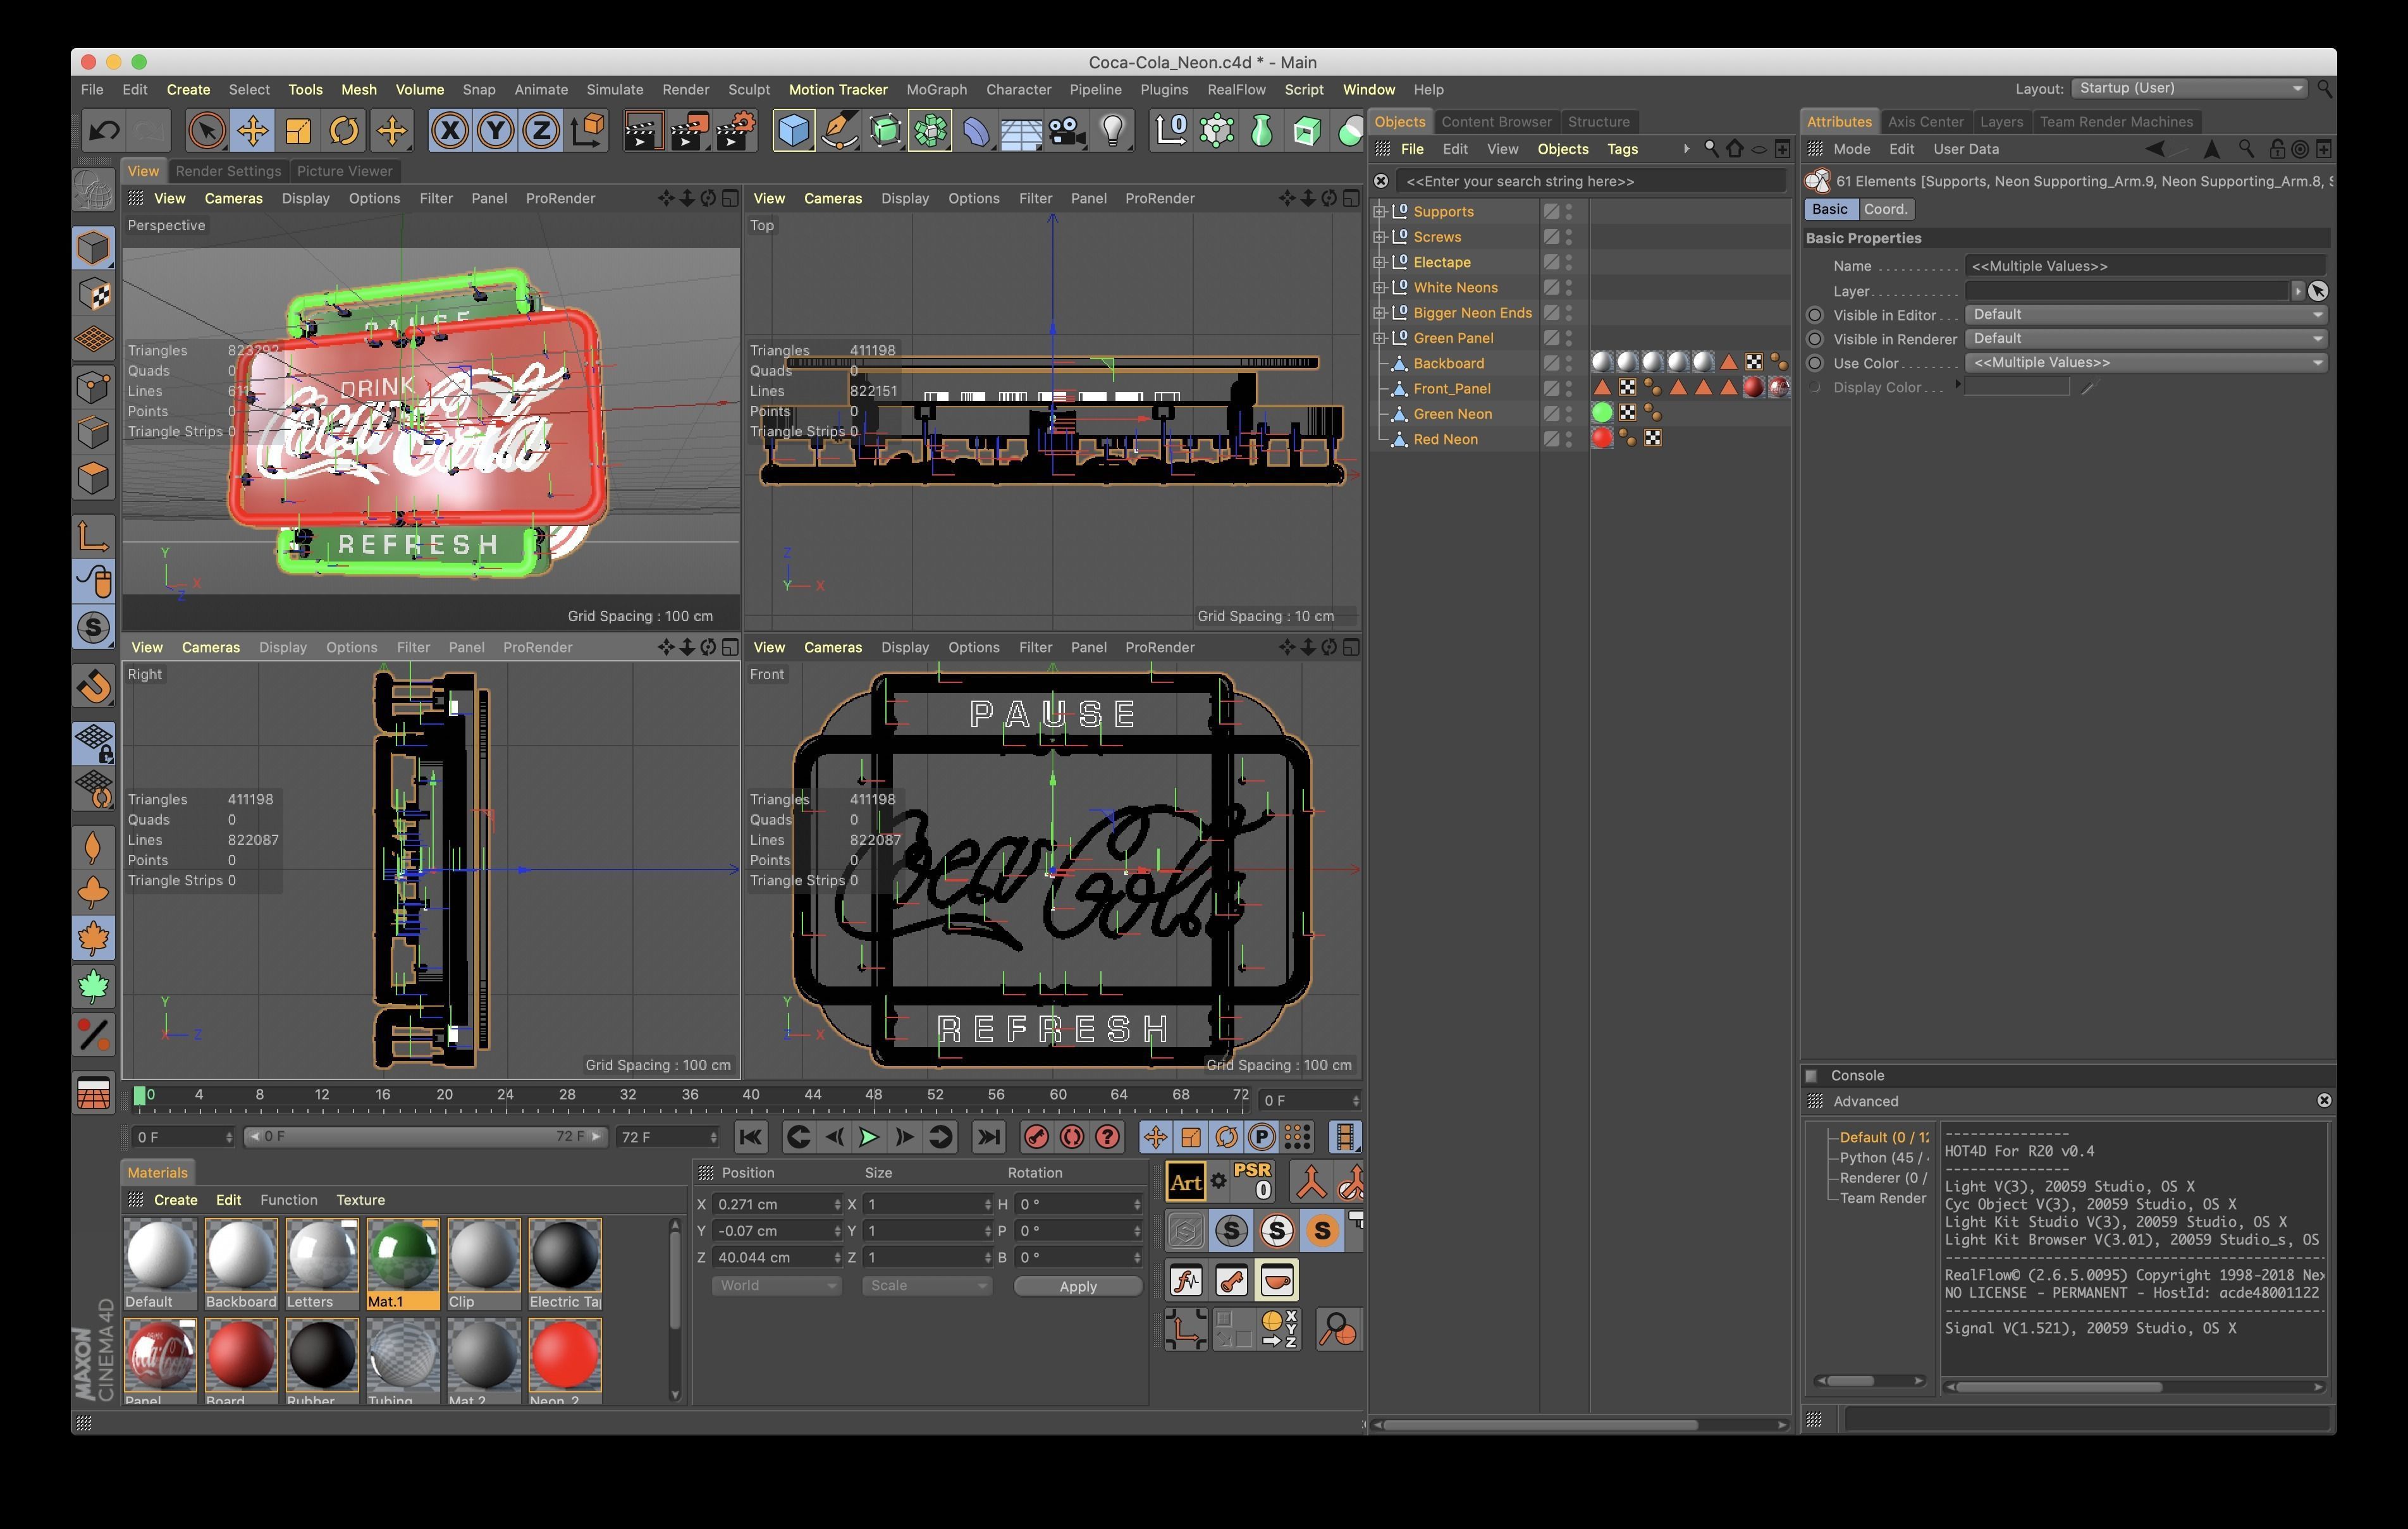The image size is (2408, 1529).
Task: Switch to the Layers tab
Action: click(2001, 122)
